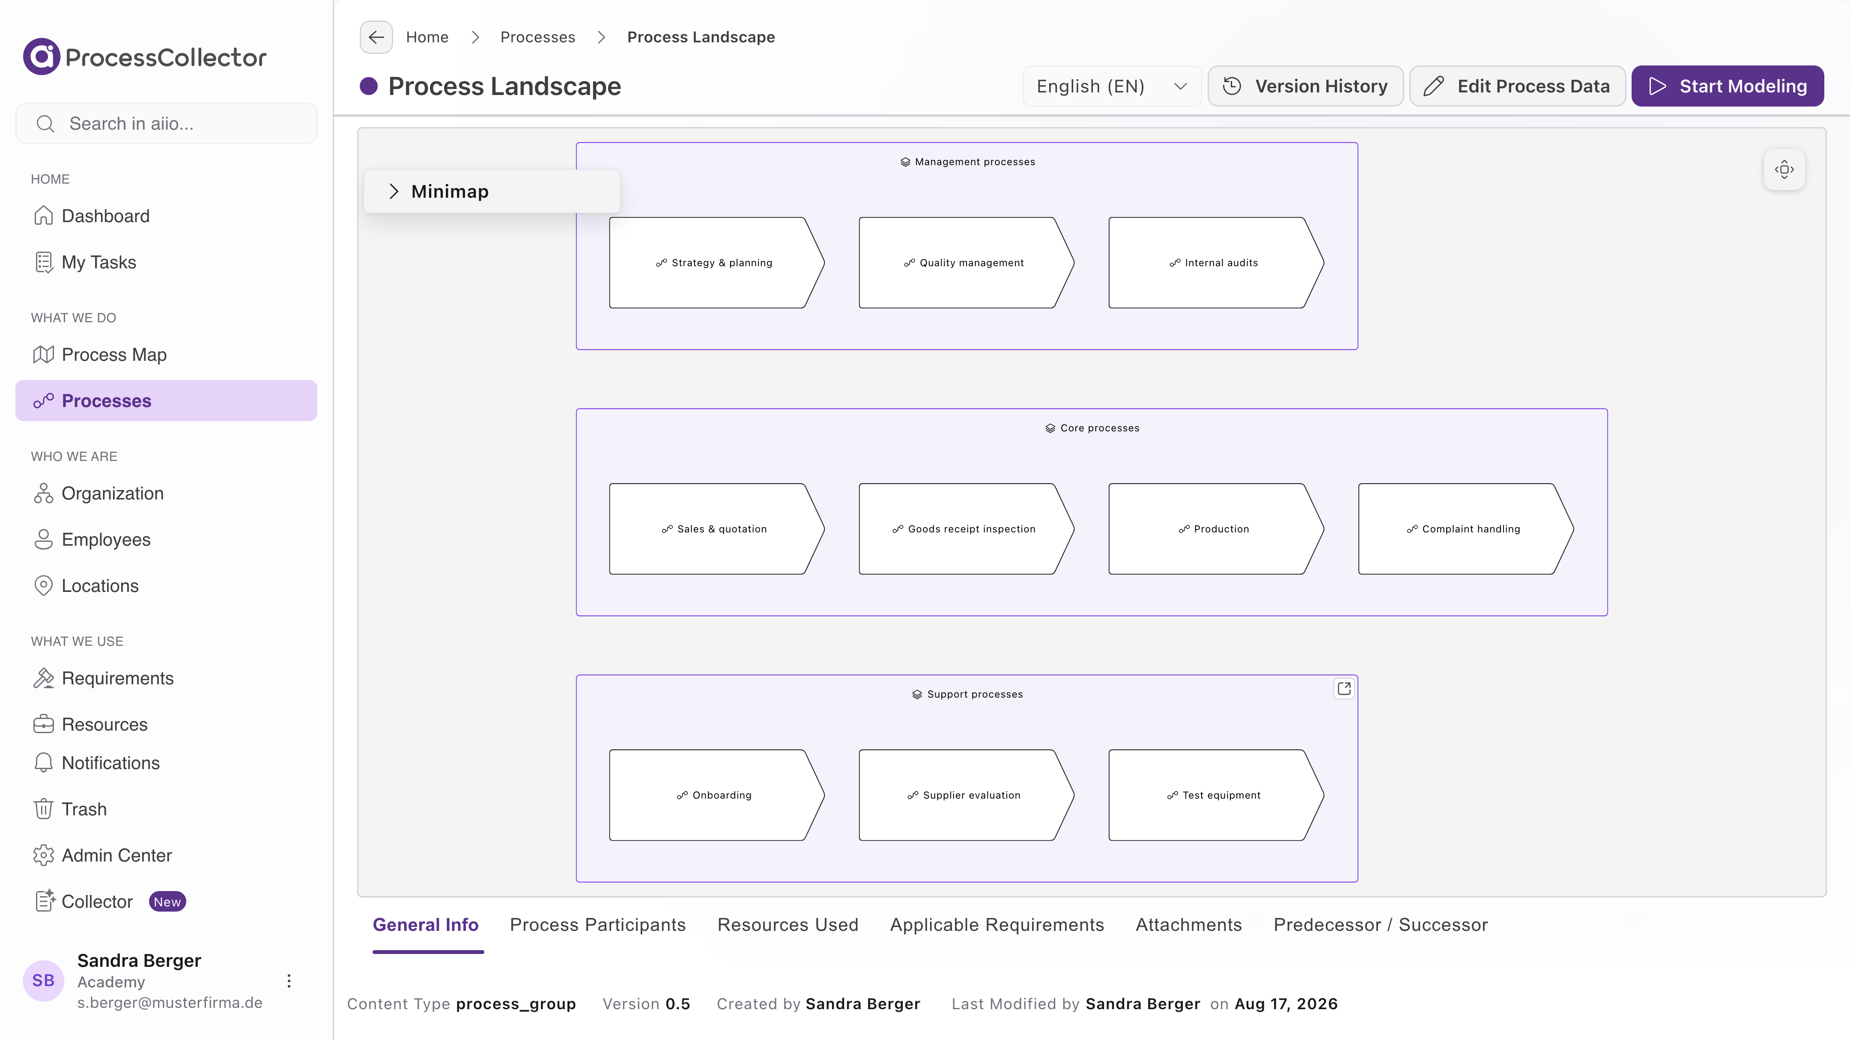Open Trash
This screenshot has height=1040, width=1850.
click(166, 809)
